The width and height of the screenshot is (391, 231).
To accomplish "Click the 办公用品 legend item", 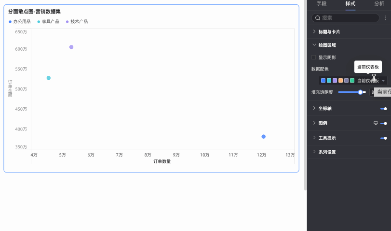I will [x=20, y=21].
